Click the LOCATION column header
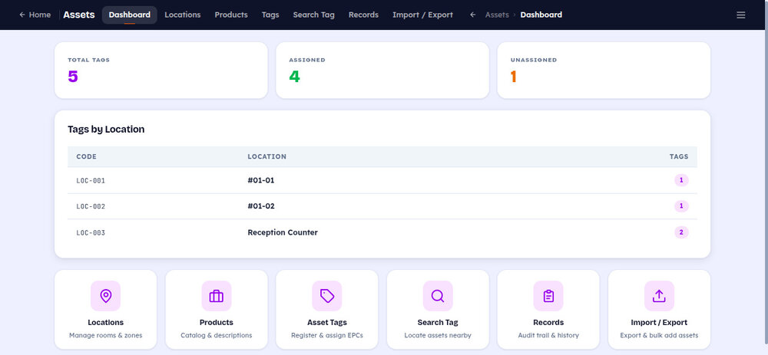 coord(267,157)
